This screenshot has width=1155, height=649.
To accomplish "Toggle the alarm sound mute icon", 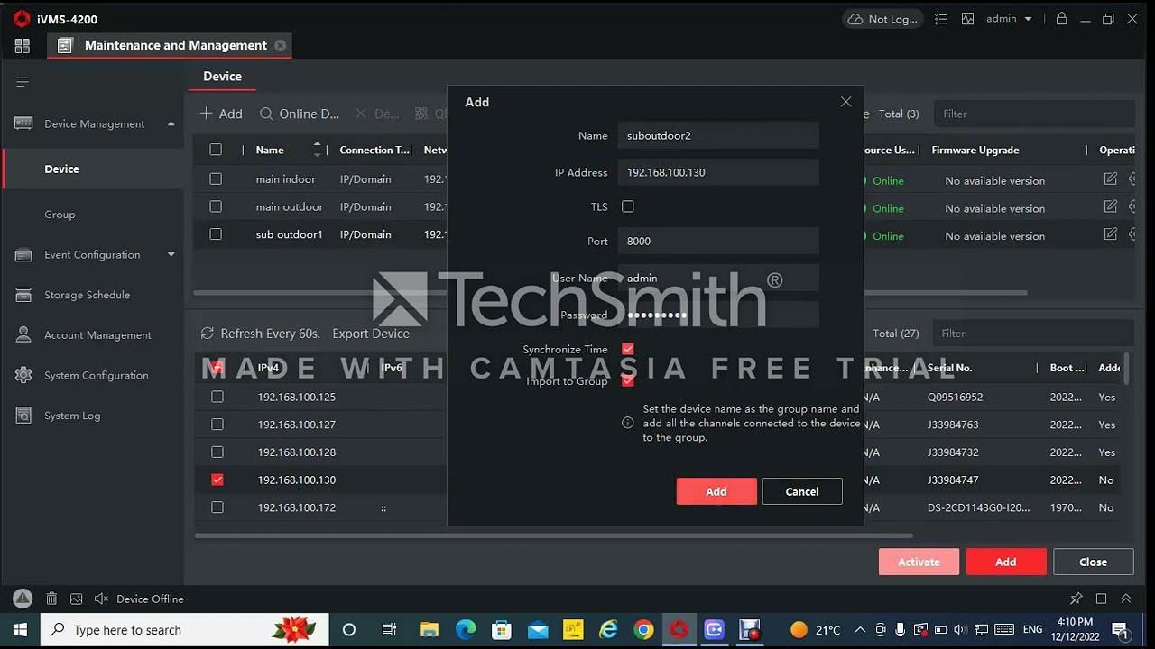I will [x=101, y=599].
